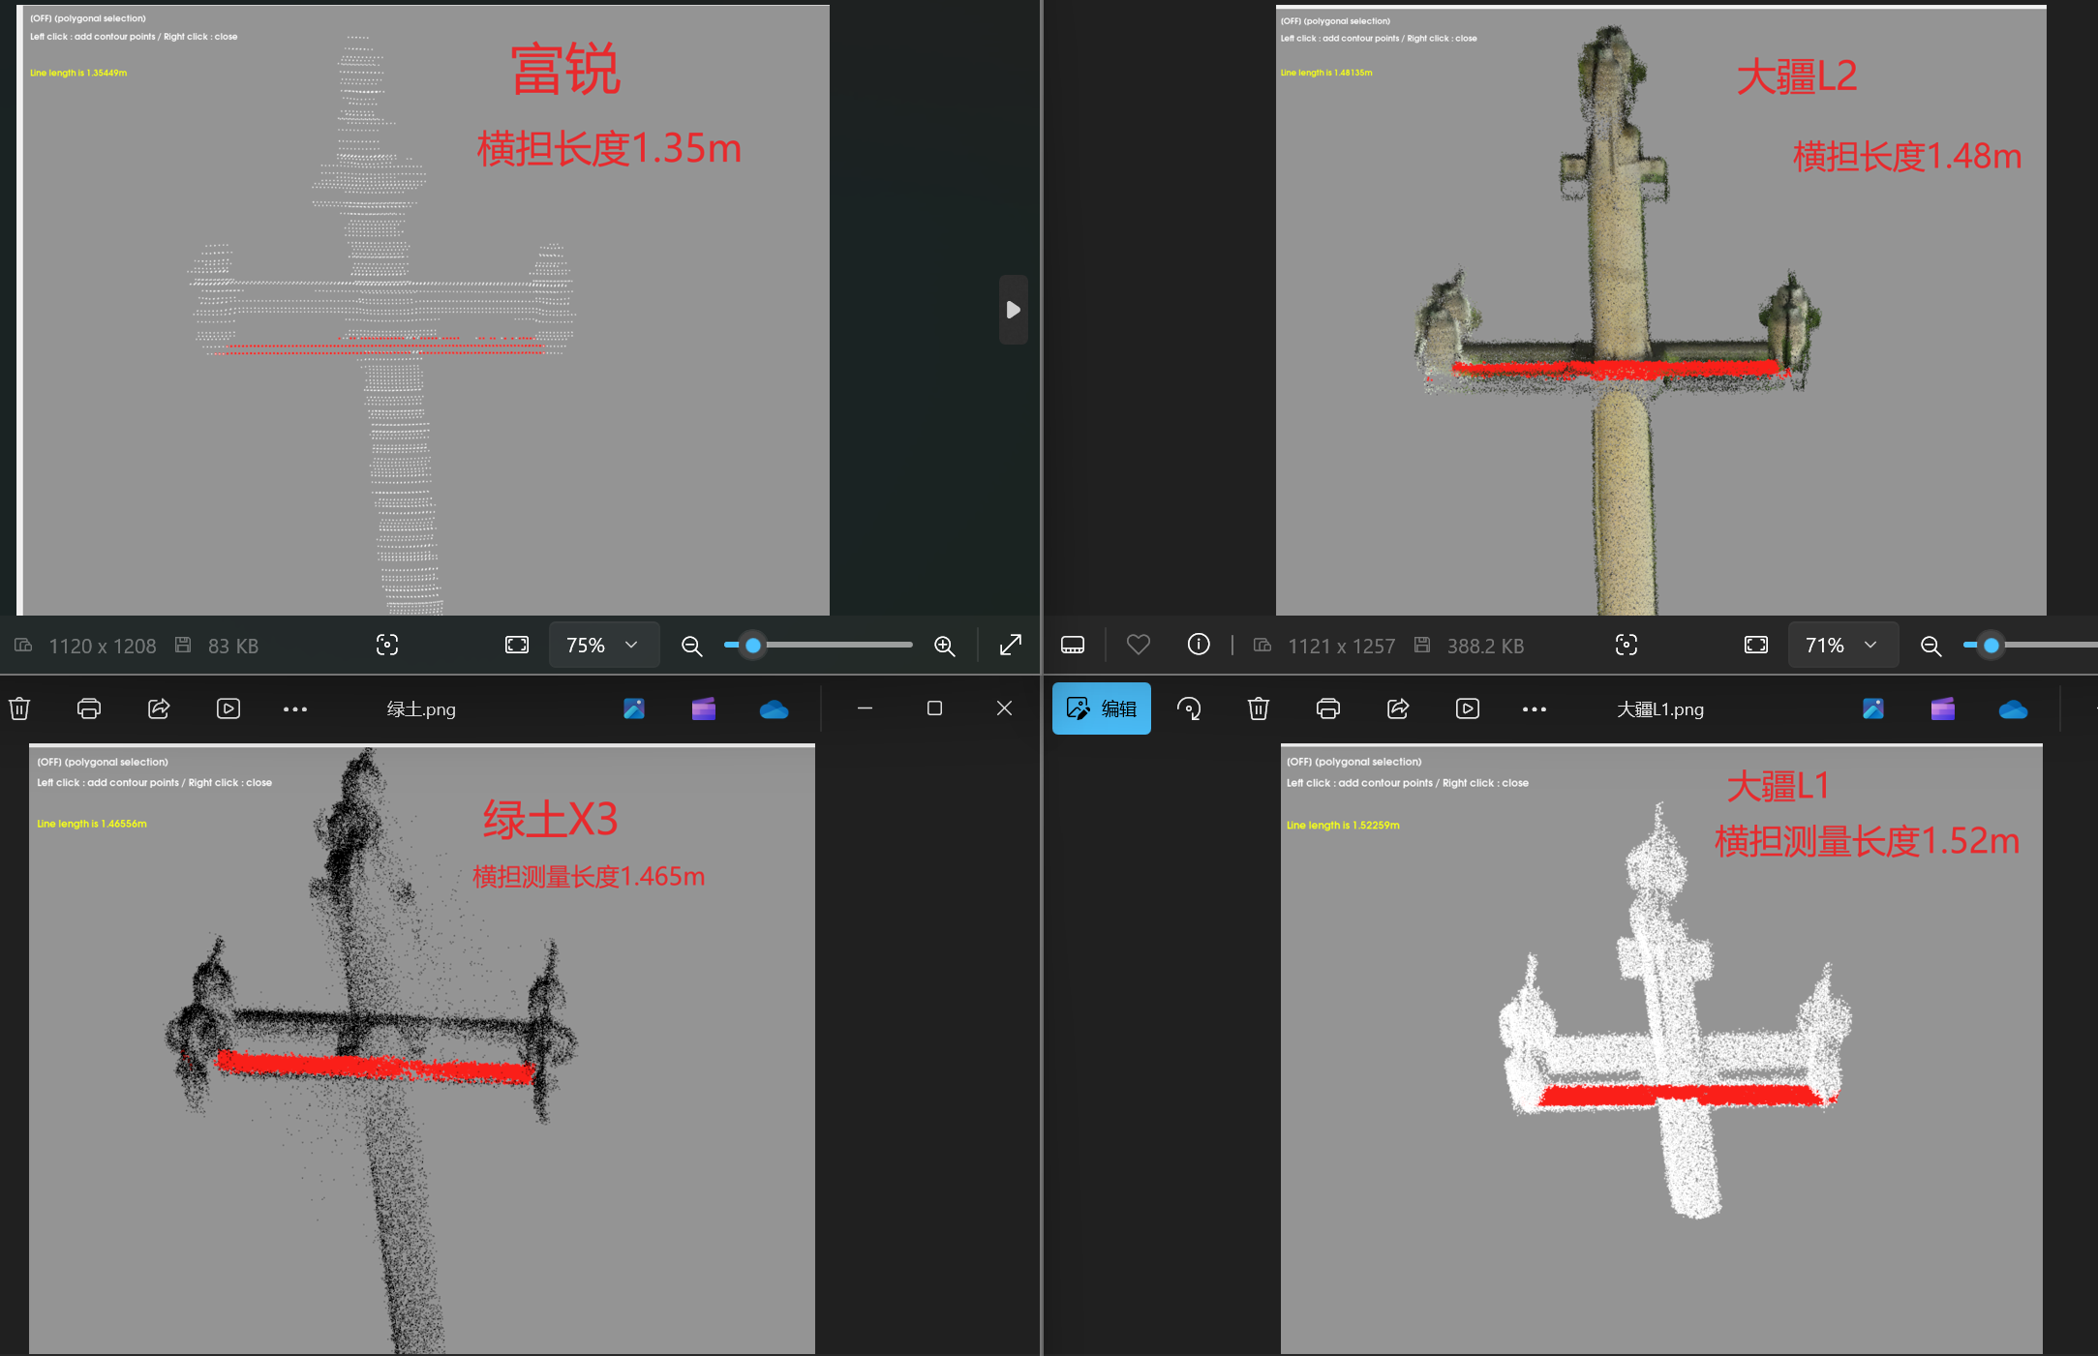
Task: Click the 编辑 edit button
Action: (1101, 708)
